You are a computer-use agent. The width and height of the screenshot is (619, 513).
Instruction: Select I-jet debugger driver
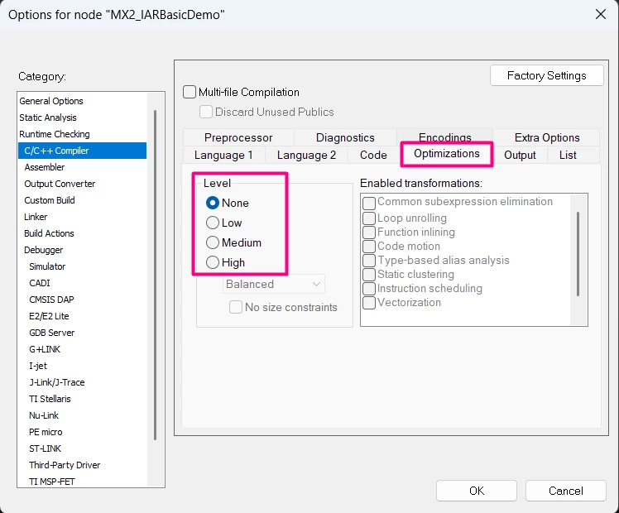(x=82, y=367)
